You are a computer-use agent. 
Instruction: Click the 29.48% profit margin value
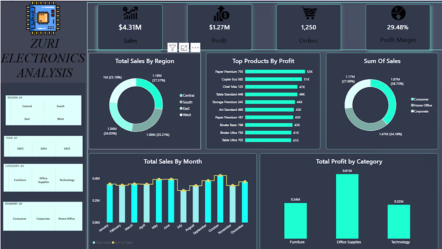tap(398, 27)
